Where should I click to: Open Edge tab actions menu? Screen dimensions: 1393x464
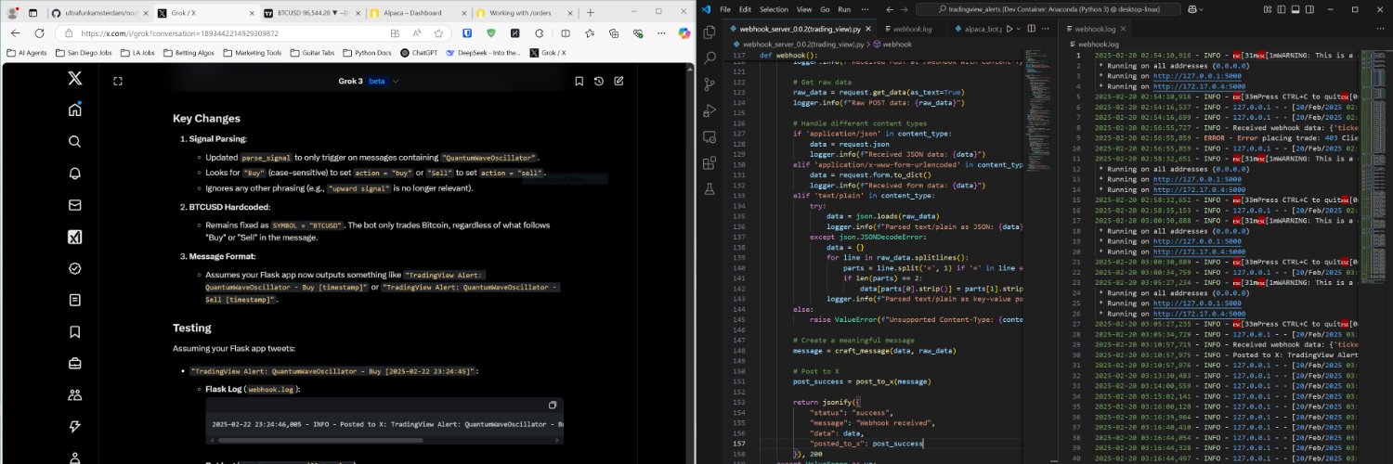(33, 13)
